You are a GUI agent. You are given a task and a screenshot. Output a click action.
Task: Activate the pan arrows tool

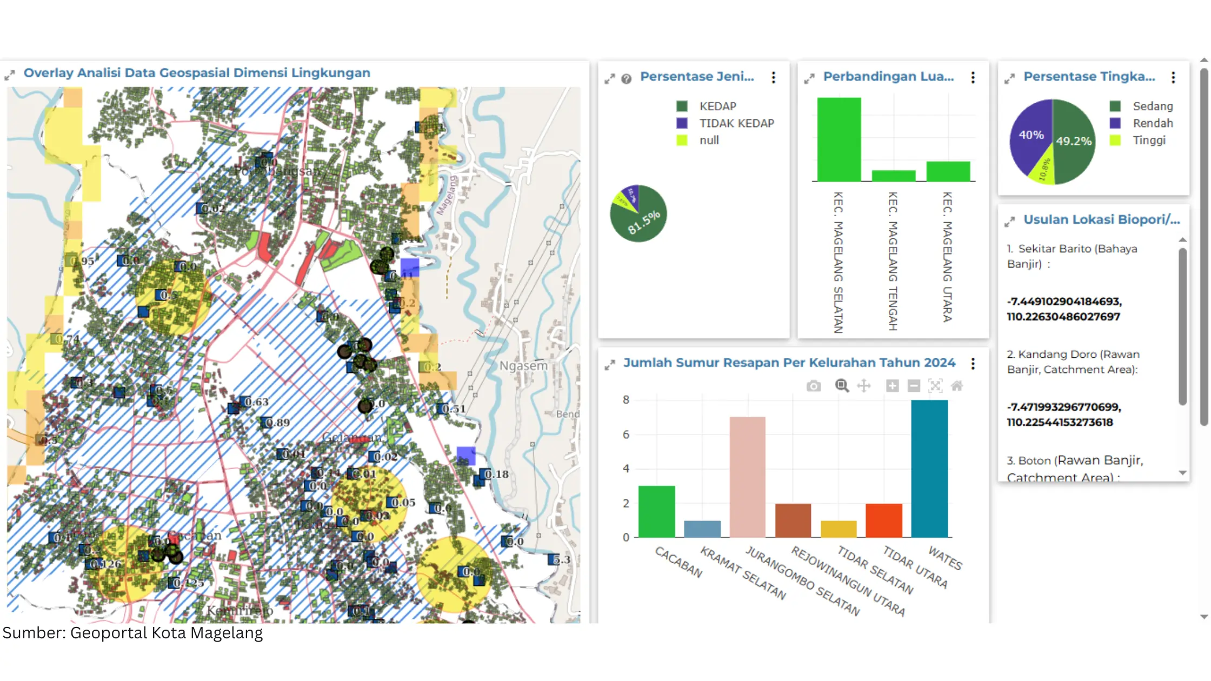pos(864,386)
